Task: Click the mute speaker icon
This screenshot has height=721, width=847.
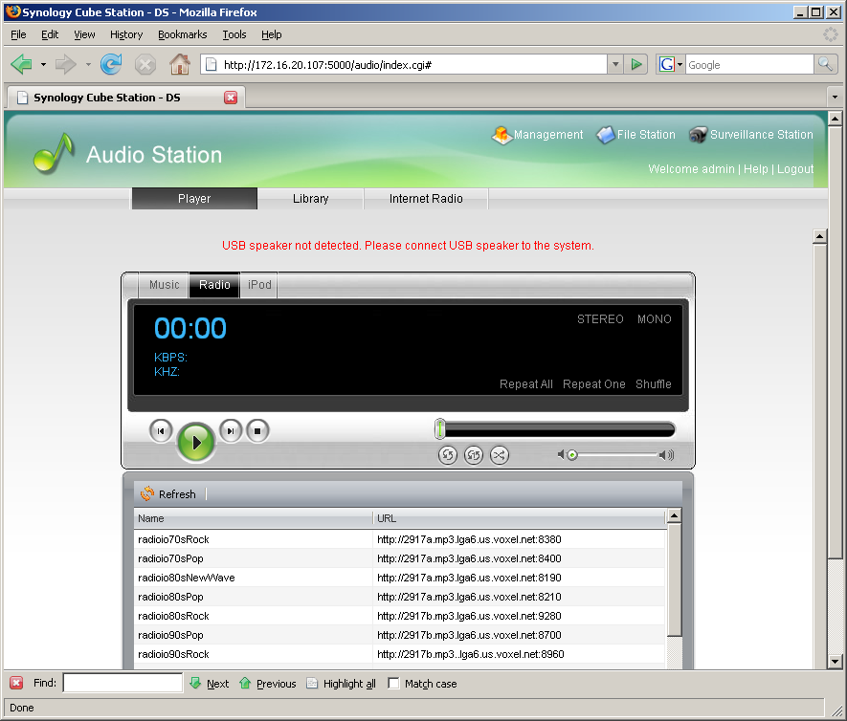Action: point(561,455)
